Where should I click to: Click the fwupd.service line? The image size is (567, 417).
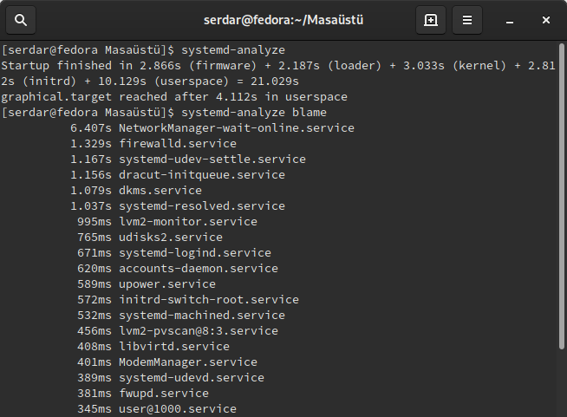[143, 393]
